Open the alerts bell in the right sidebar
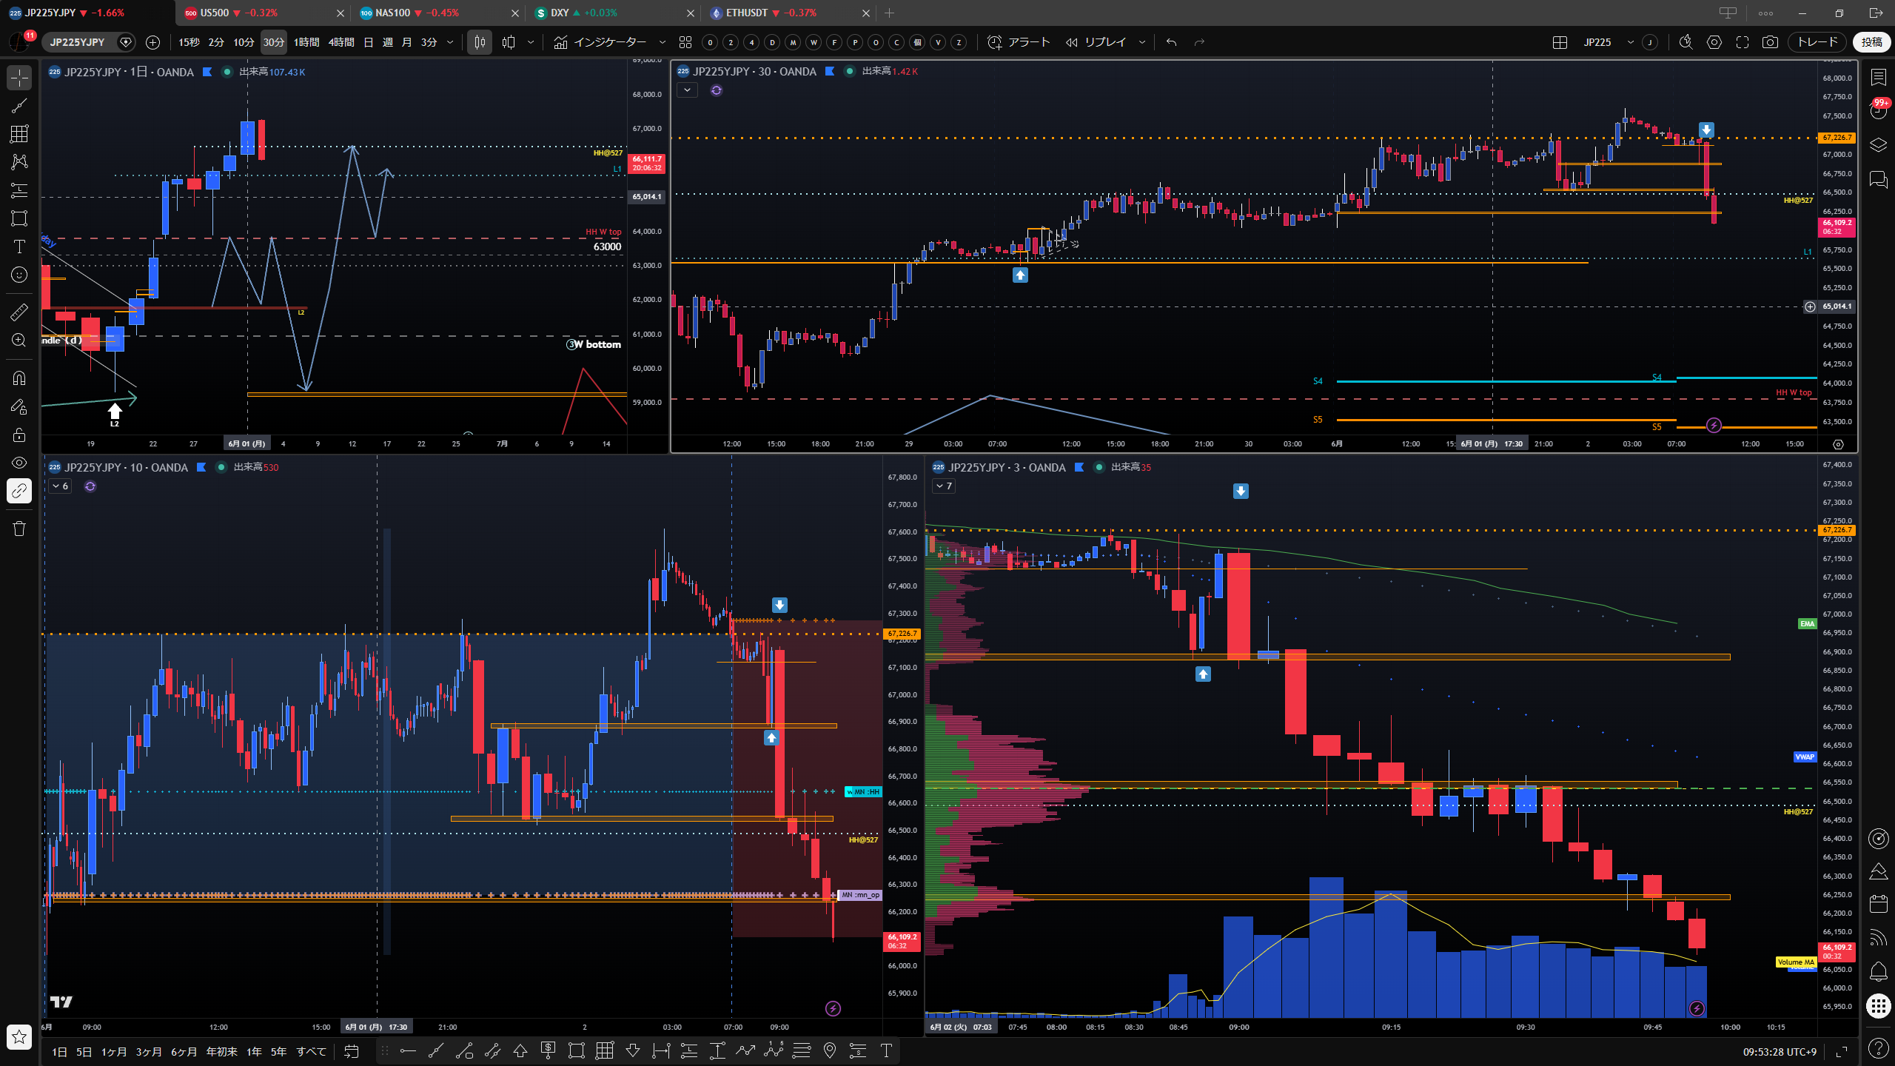This screenshot has height=1066, width=1895. point(1878,971)
